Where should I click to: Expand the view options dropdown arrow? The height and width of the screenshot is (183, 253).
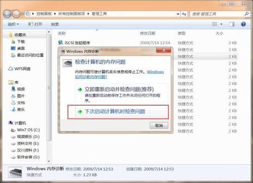[222, 24]
